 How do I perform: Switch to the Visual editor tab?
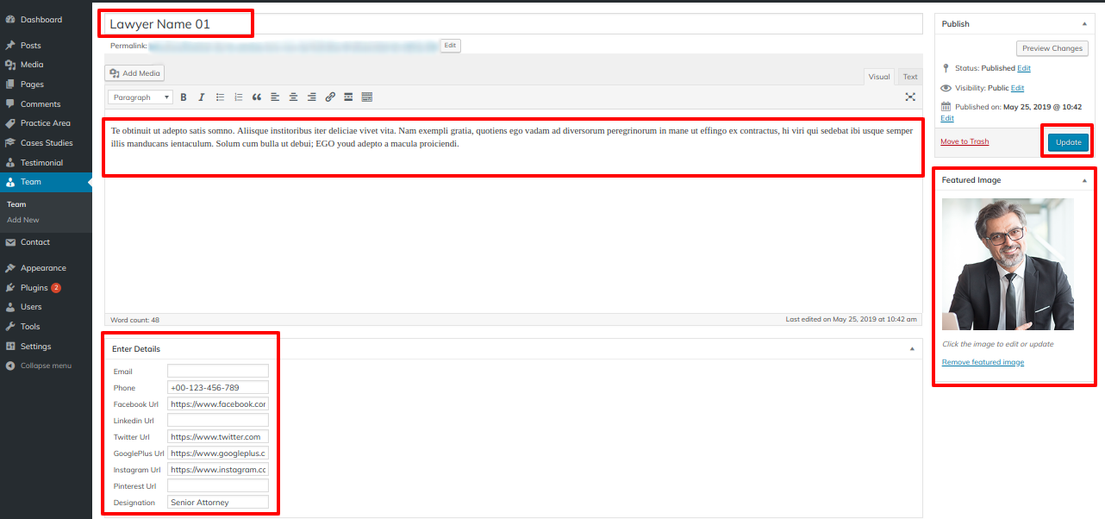click(x=879, y=77)
